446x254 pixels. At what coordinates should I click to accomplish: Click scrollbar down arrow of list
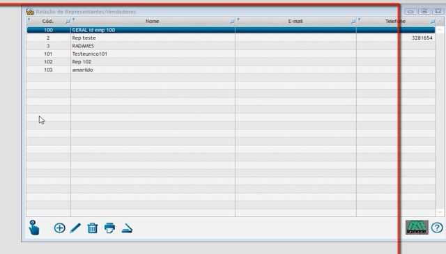[x=440, y=212]
